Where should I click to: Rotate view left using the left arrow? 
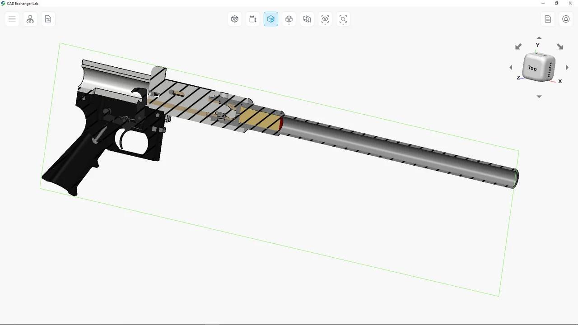tap(511, 67)
